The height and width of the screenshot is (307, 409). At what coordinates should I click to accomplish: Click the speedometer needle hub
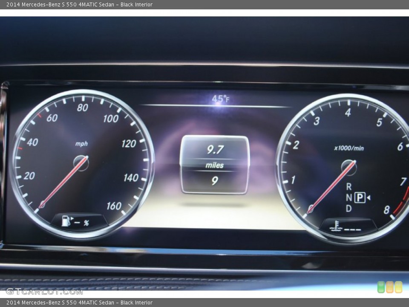[x=81, y=163]
